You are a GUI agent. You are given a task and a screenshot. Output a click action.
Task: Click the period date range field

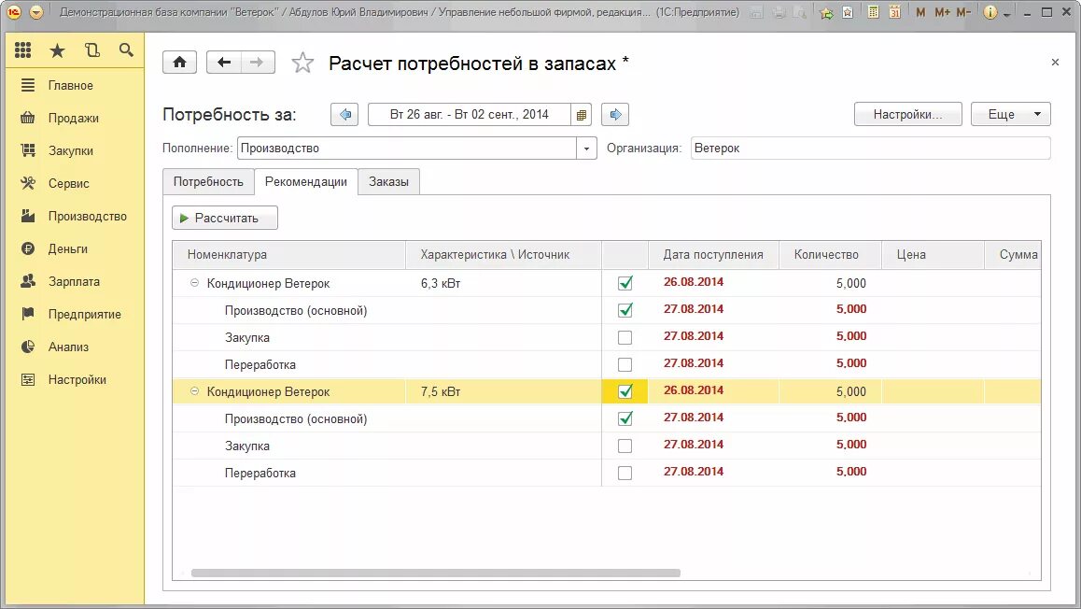point(470,115)
